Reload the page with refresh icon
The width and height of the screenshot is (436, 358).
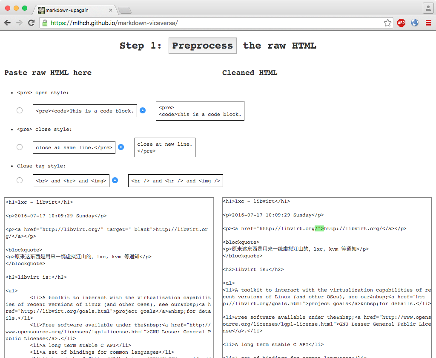(31, 23)
